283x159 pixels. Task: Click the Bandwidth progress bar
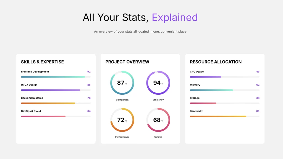point(224,116)
